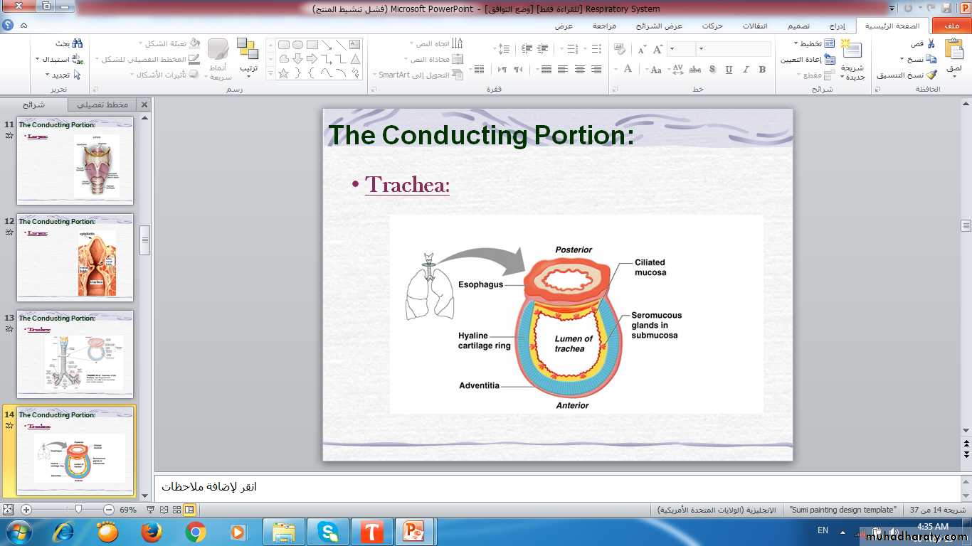Select the Format Painter (نسخ التنسيق) brush
The height and width of the screenshot is (546, 972).
pyautogui.click(x=931, y=75)
